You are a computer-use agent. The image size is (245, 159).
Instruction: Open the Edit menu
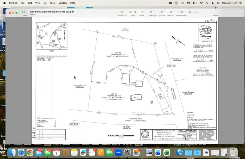[30, 3]
